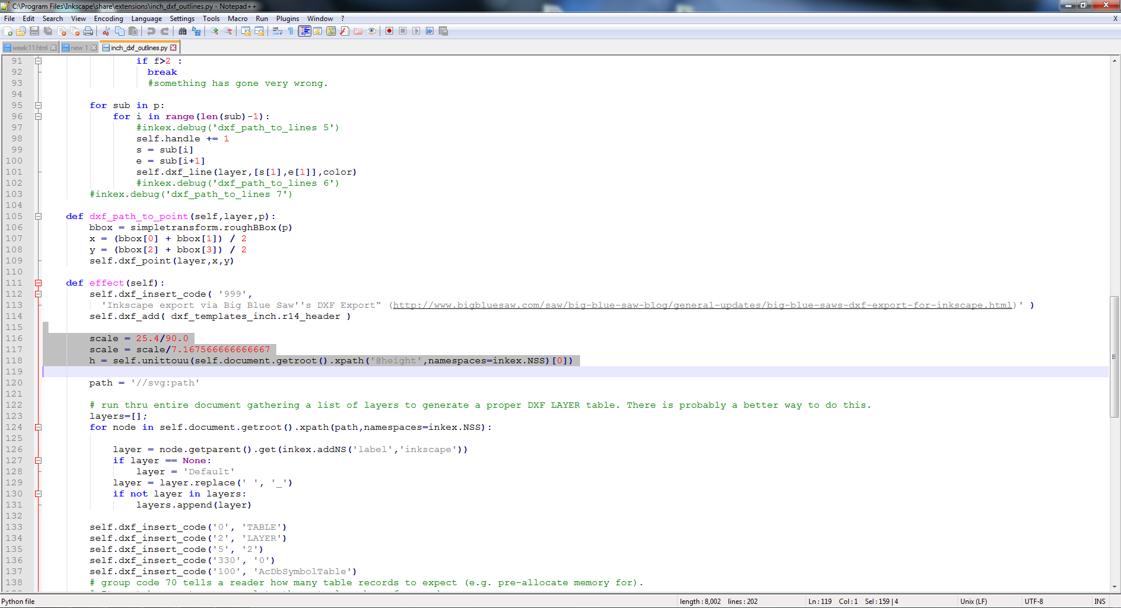
Task: Collapse the fold marker at line 112
Action: (x=38, y=294)
